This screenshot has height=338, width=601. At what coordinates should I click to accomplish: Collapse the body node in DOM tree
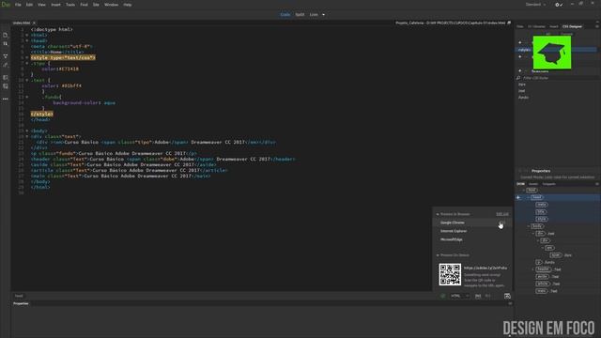click(529, 226)
